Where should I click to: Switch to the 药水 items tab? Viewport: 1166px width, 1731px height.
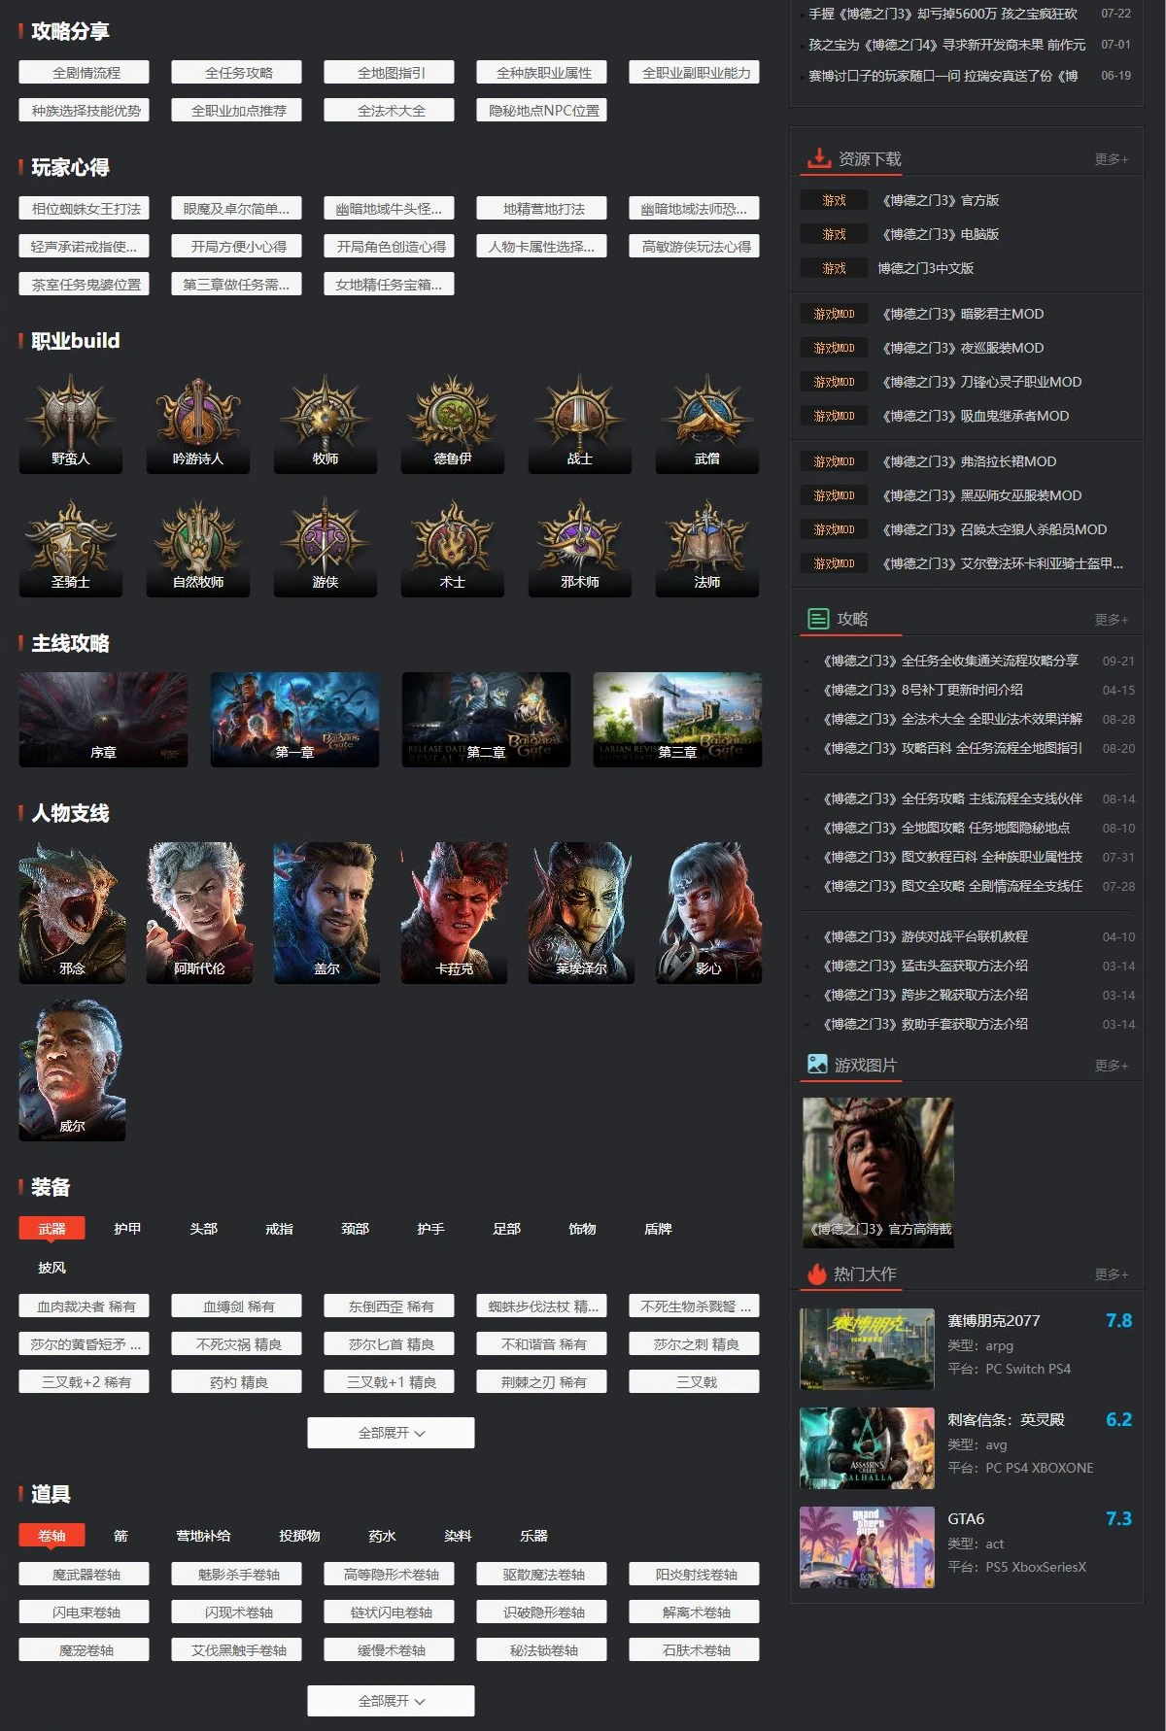tap(382, 1536)
